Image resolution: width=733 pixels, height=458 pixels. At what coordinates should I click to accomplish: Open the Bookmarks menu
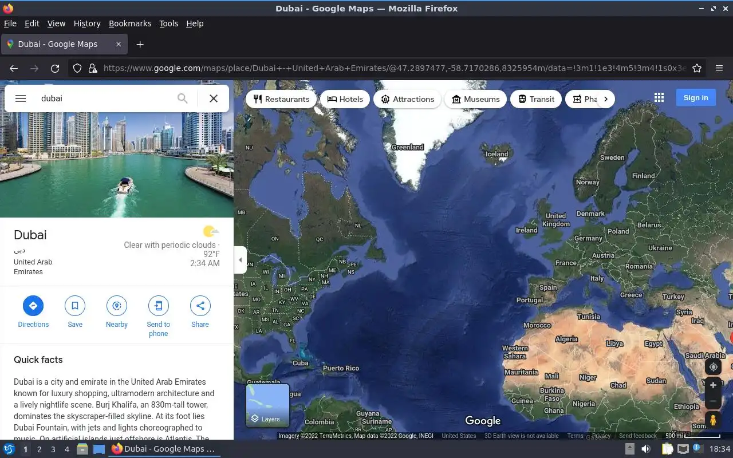(x=130, y=23)
